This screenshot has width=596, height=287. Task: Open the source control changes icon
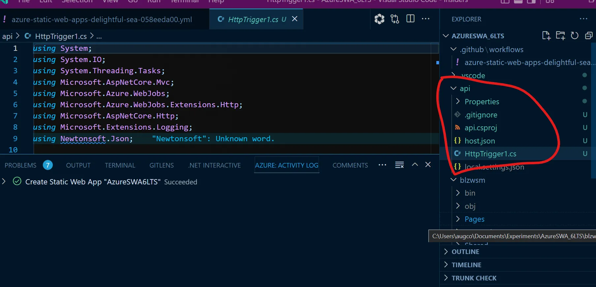click(395, 19)
